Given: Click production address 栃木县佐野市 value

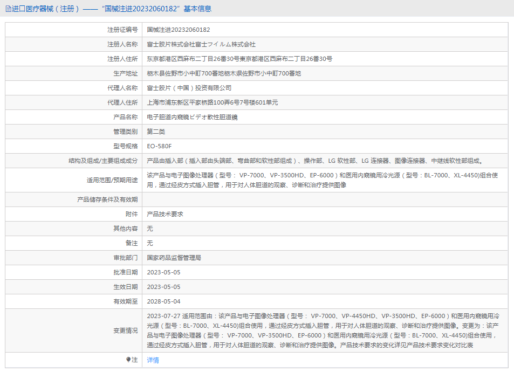Looking at the screenshot, I should tap(224, 73).
